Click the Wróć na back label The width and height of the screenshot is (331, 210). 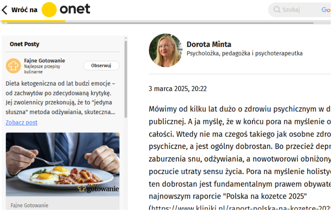24,10
